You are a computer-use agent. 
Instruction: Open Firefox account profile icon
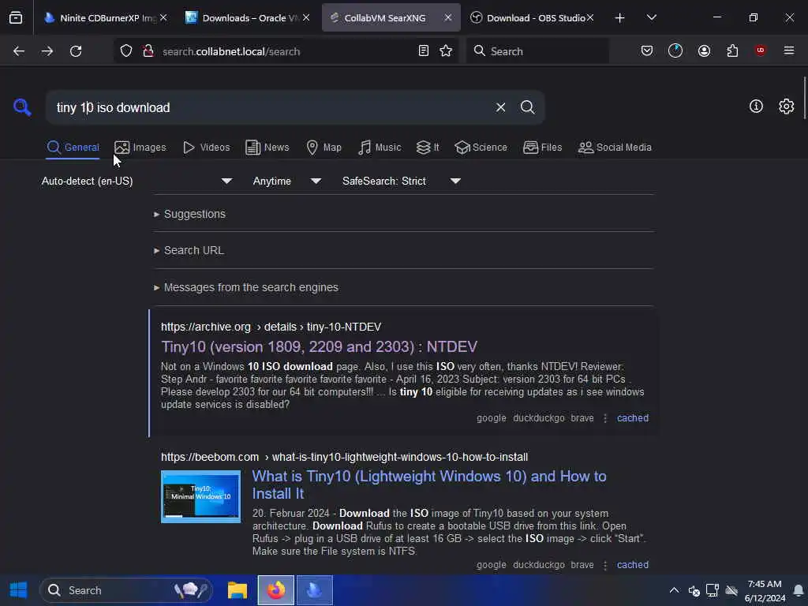click(704, 51)
